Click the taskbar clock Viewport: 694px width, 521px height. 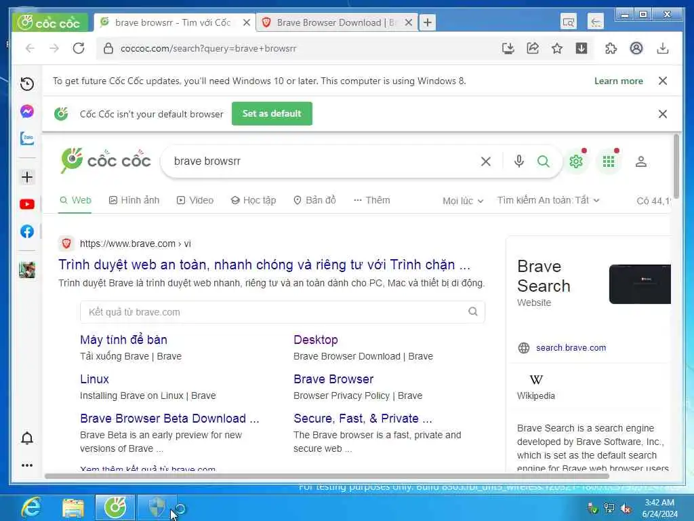pos(659,508)
